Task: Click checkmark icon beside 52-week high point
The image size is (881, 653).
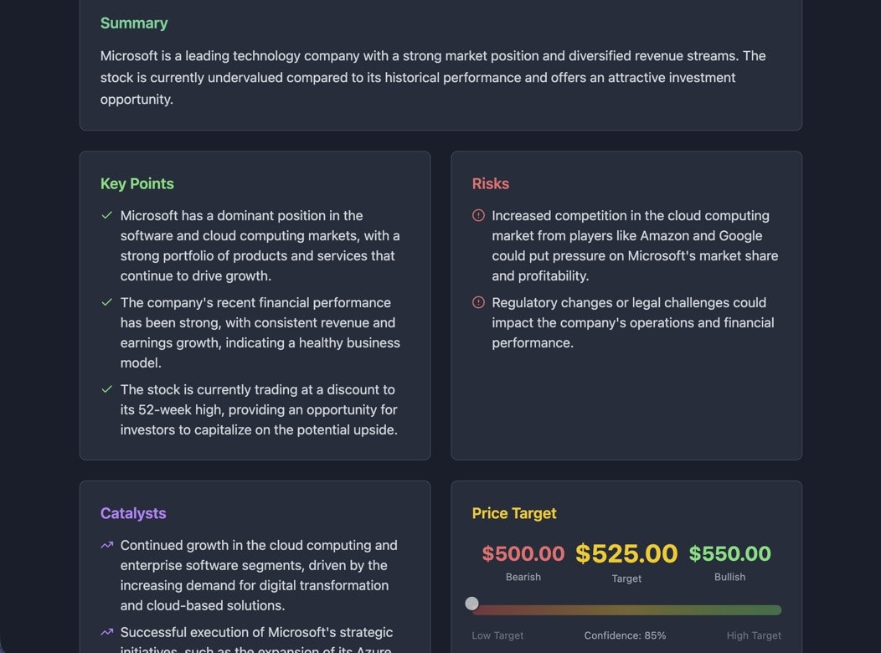Action: 106,389
